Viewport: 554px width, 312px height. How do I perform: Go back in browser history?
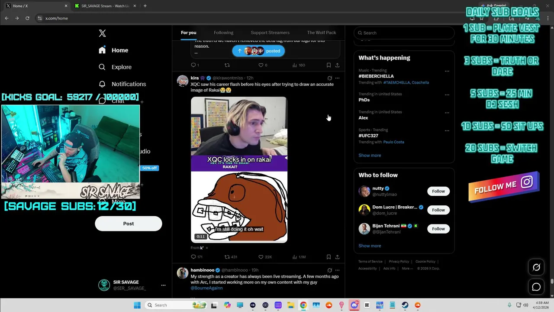pyautogui.click(x=6, y=18)
